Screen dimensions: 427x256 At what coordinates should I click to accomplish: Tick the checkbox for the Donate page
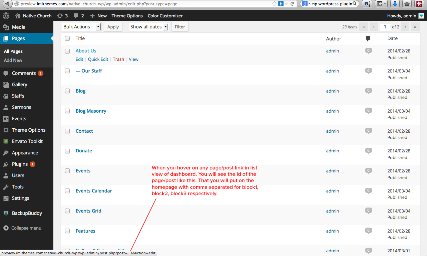(x=67, y=151)
